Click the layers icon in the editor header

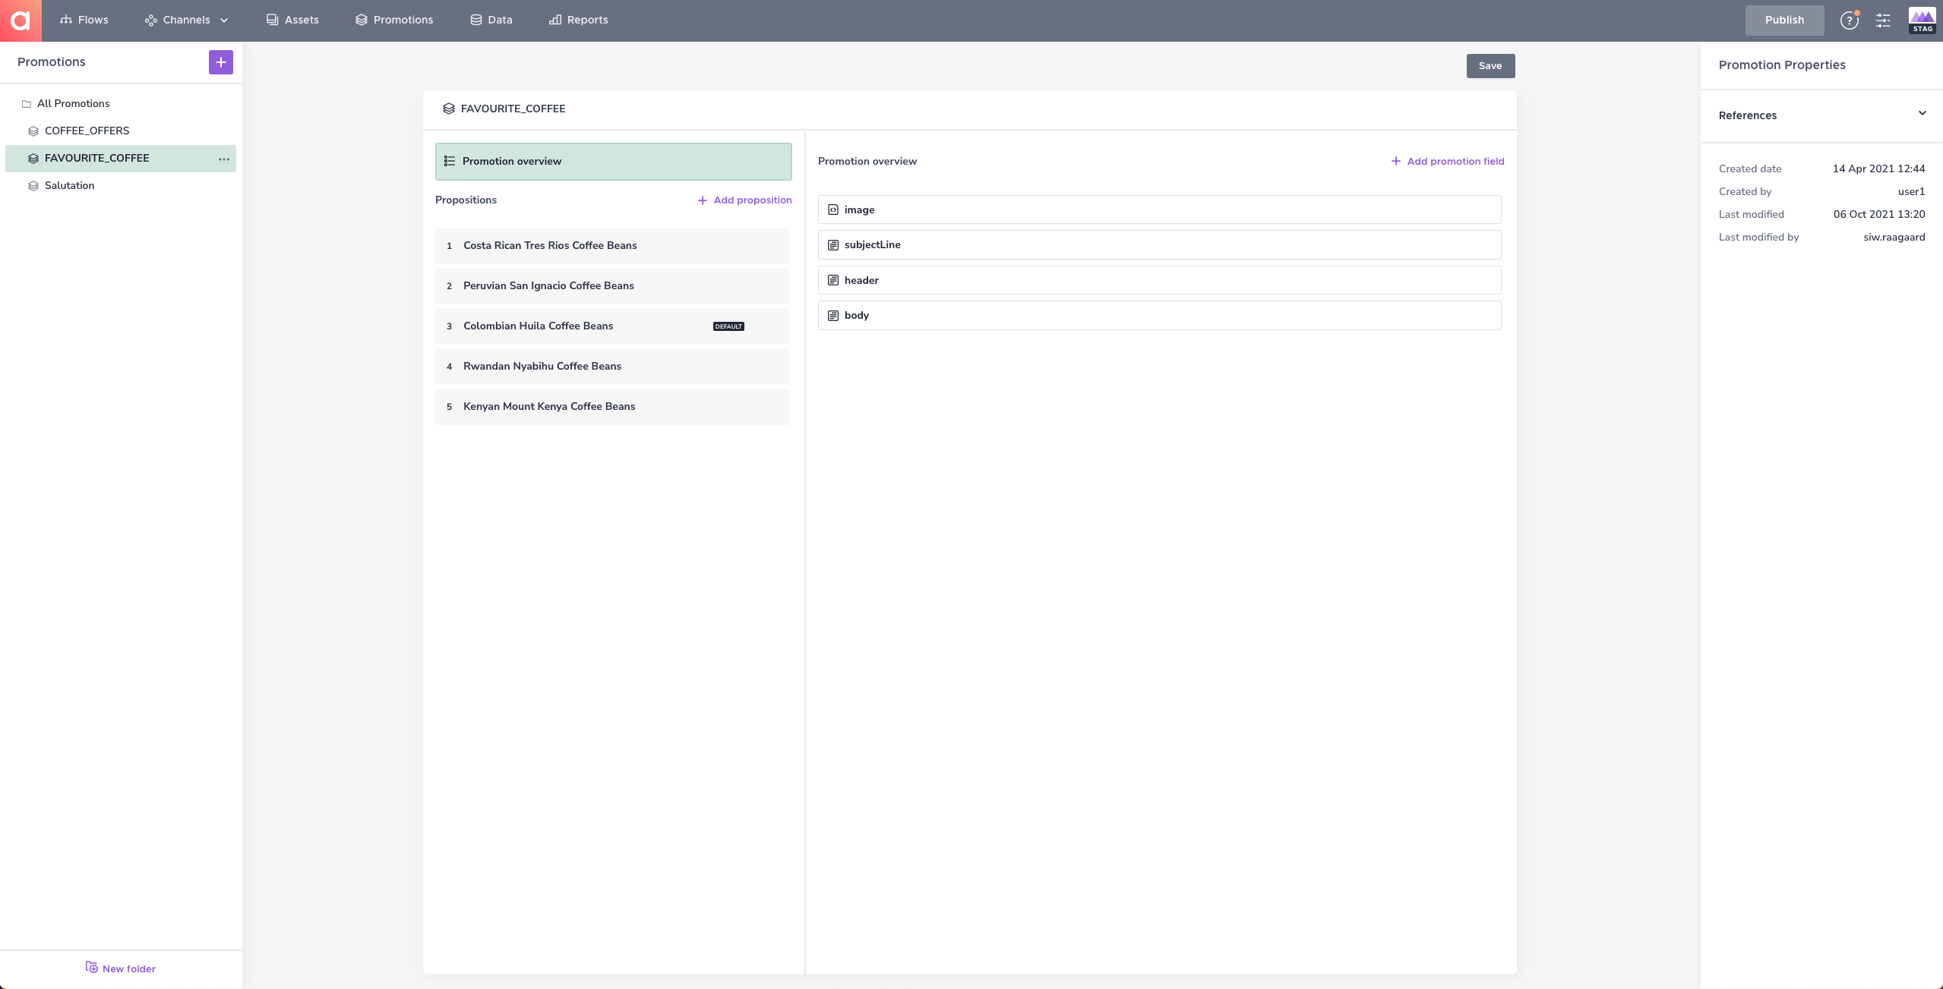449,109
